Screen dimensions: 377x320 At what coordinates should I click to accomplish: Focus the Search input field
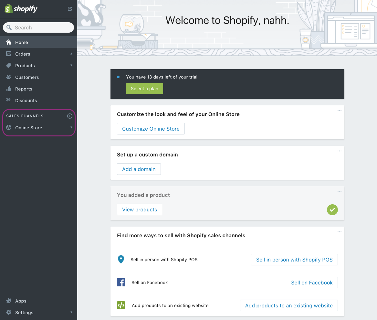point(38,27)
